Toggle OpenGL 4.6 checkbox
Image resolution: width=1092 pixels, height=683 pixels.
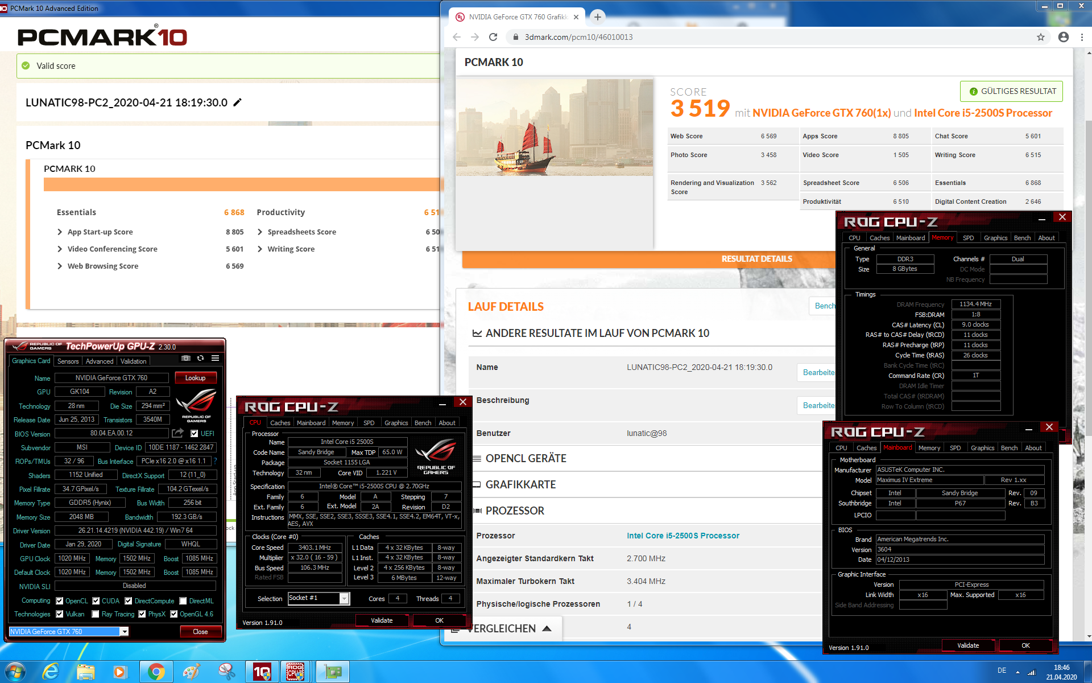pyautogui.click(x=173, y=614)
